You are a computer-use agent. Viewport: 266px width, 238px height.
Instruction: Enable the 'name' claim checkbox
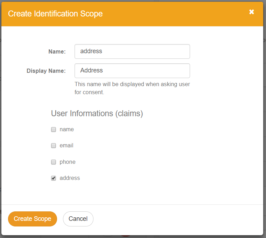(x=54, y=129)
